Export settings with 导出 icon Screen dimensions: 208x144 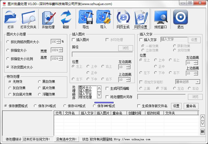point(86,19)
